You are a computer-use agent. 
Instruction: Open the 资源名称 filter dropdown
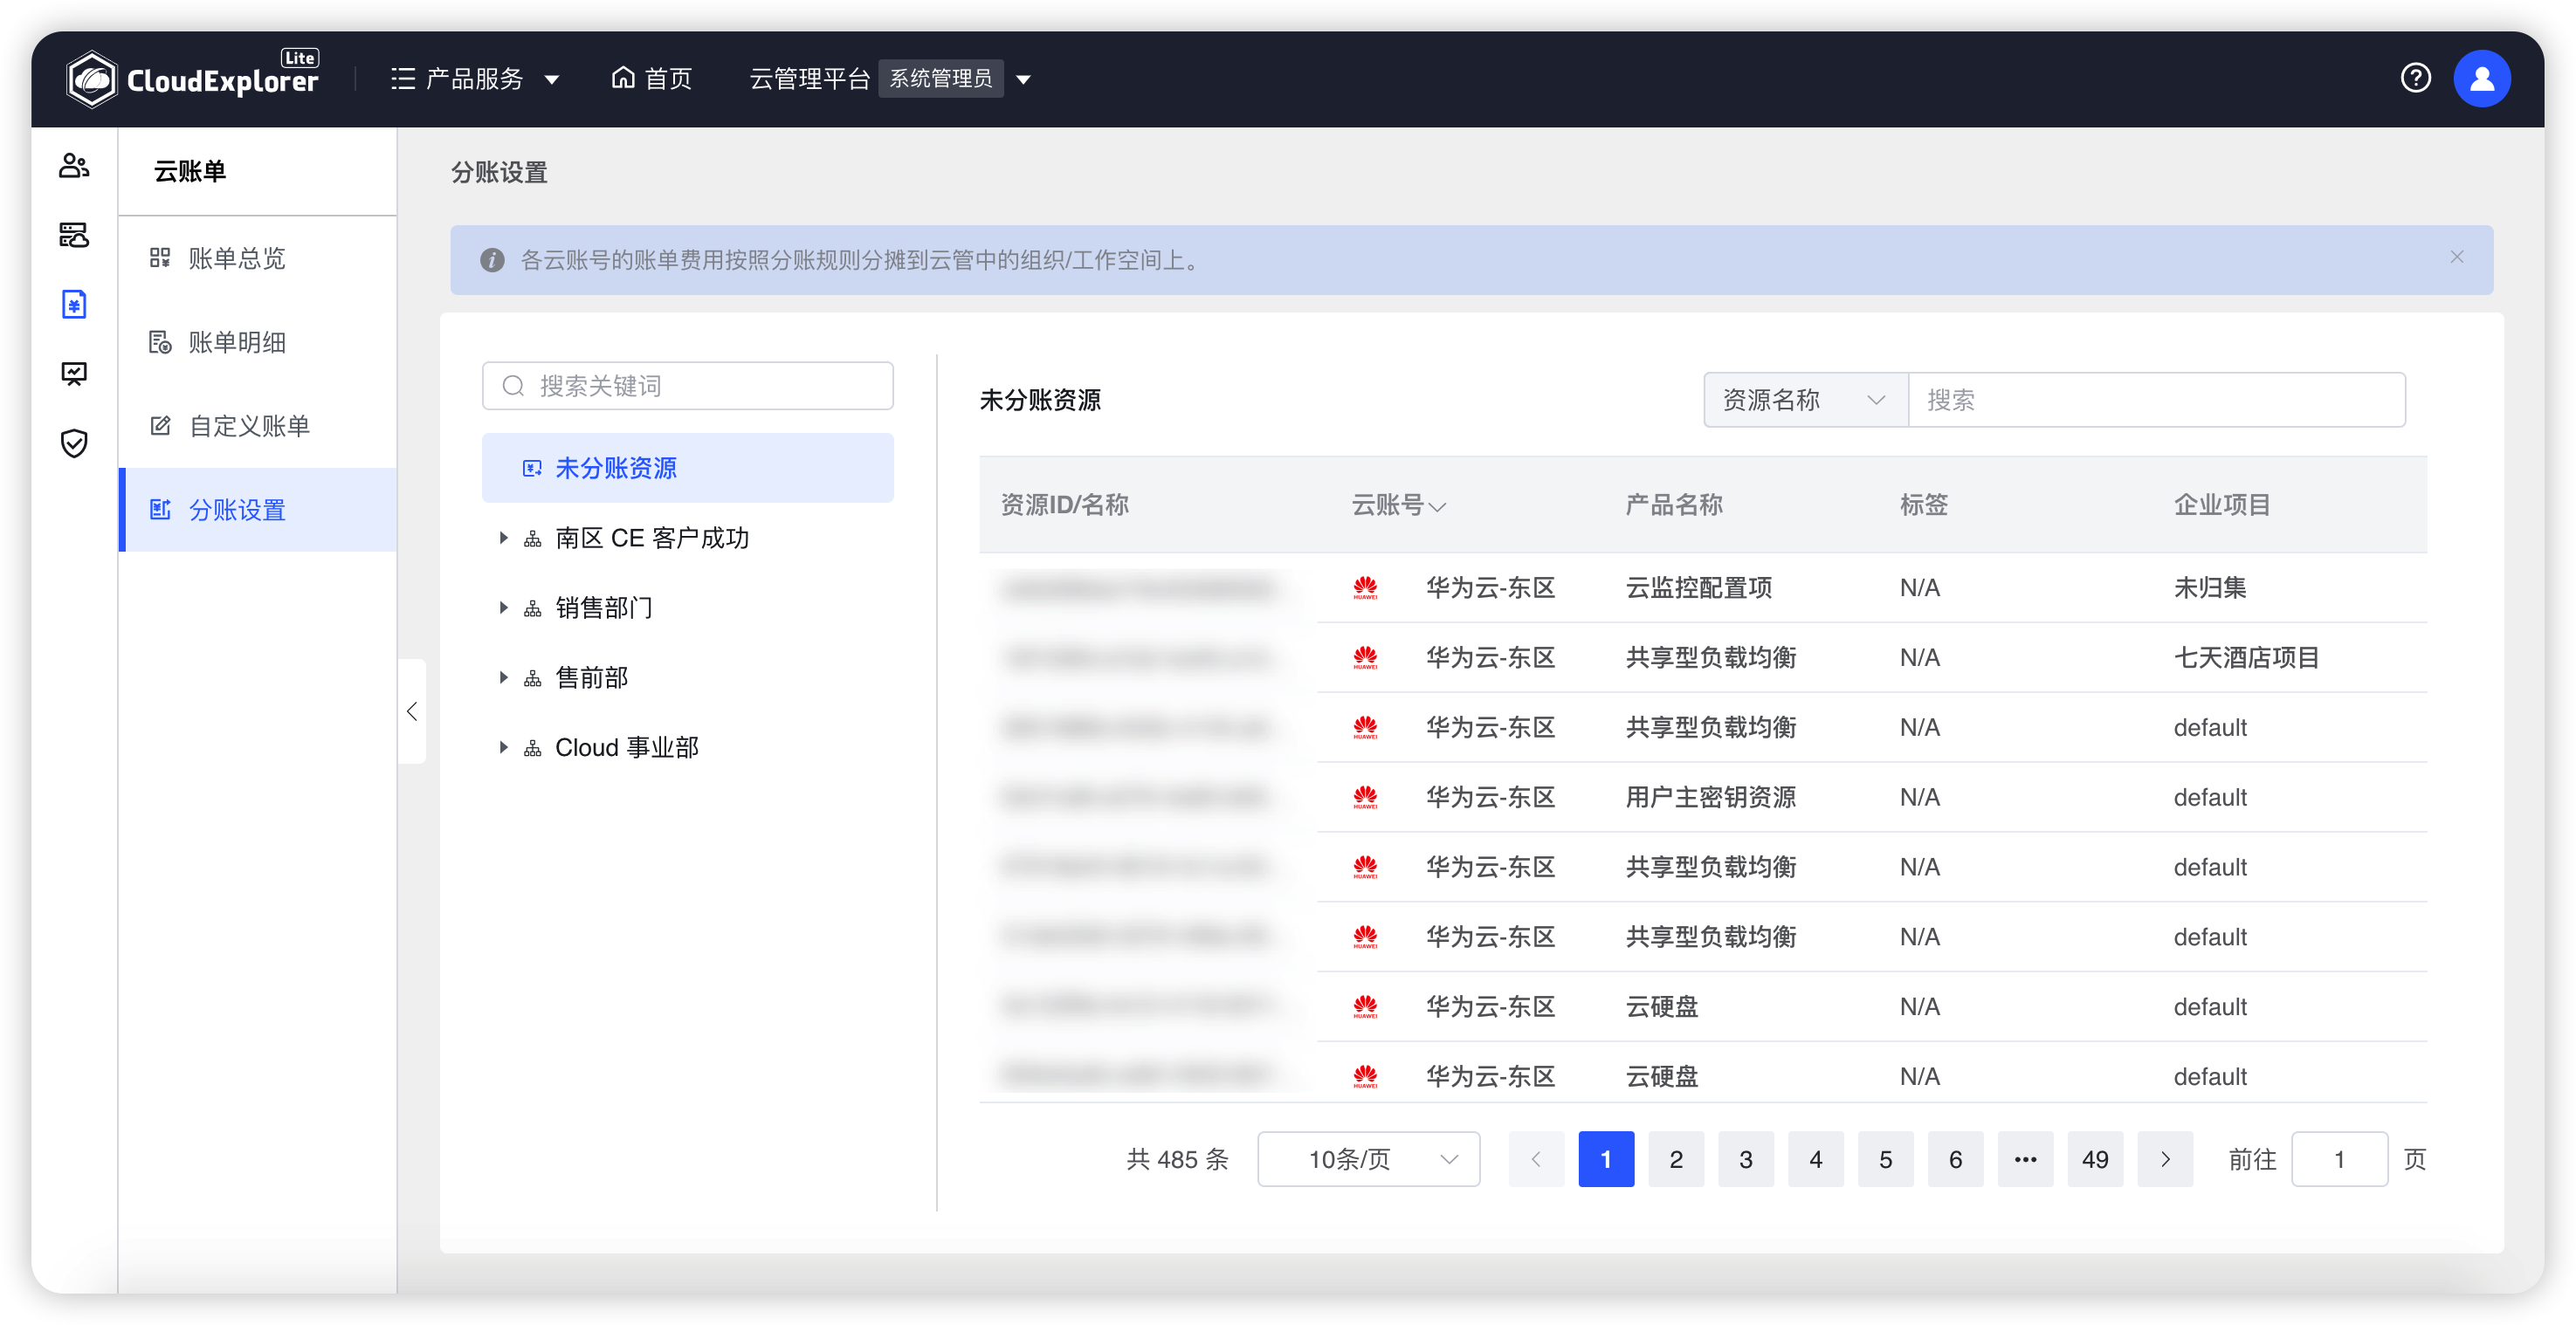point(1804,399)
